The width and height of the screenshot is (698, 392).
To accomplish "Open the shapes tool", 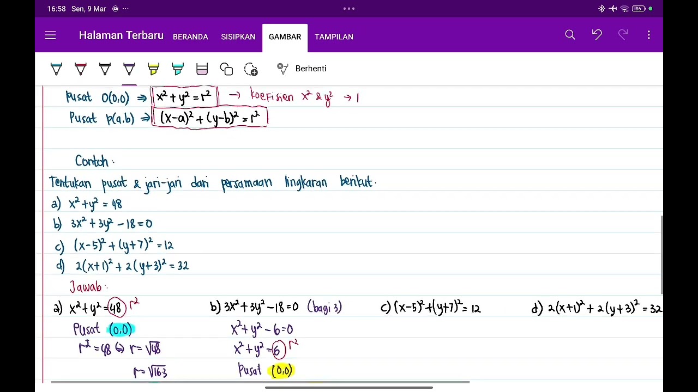I will [226, 69].
